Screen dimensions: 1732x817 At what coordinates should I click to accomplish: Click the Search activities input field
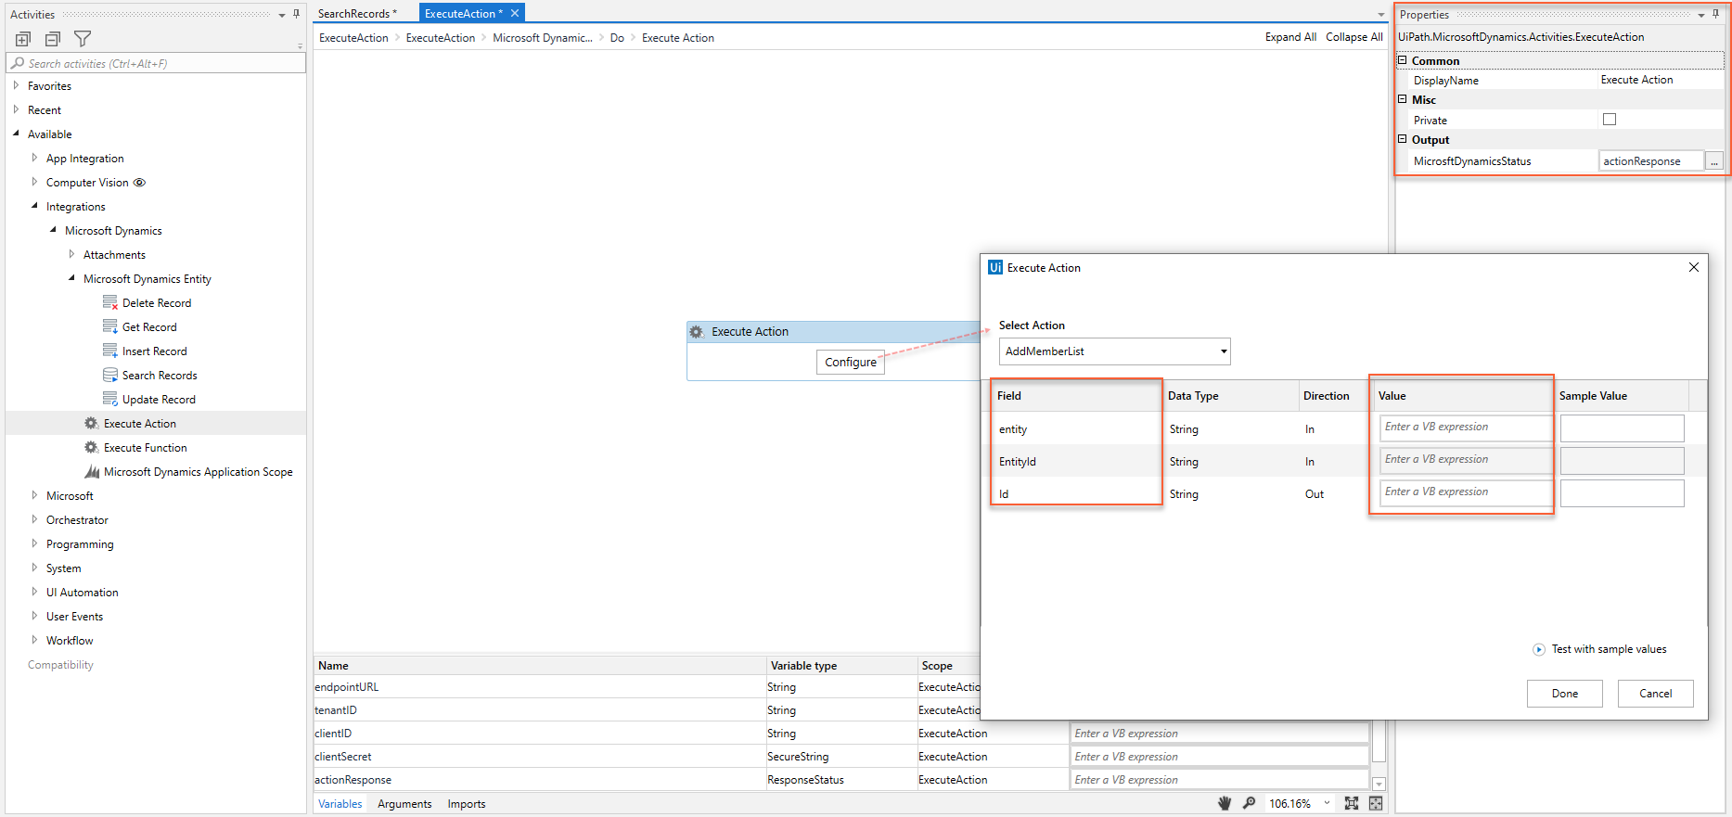(157, 63)
